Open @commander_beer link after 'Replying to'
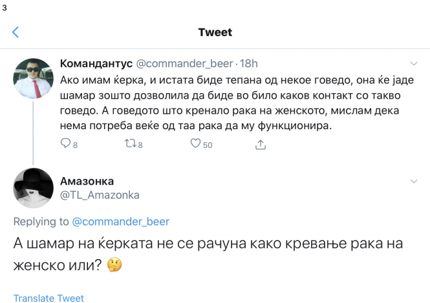430x303 pixels. (x=120, y=222)
